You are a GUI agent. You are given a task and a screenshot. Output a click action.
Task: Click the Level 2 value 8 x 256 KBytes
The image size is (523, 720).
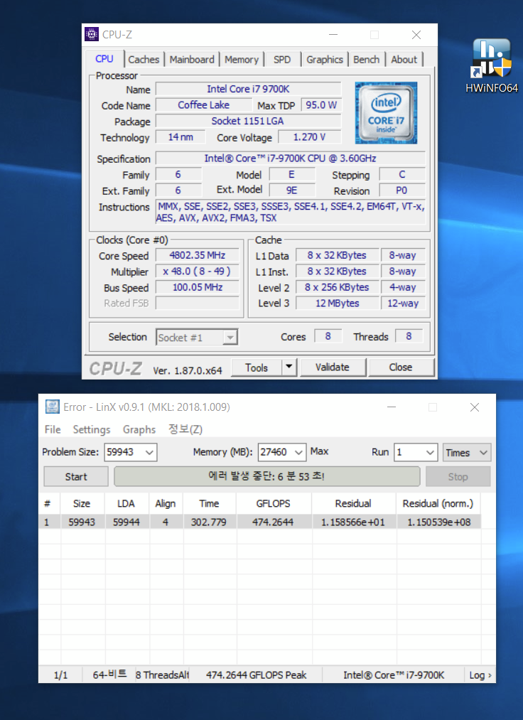338,287
